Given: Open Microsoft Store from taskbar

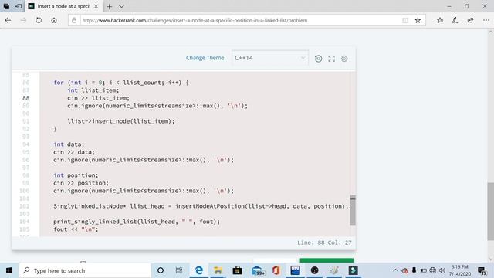Looking at the screenshot, I should tap(237, 270).
